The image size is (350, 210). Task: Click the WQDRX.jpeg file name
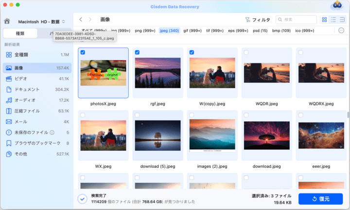pos(321,104)
